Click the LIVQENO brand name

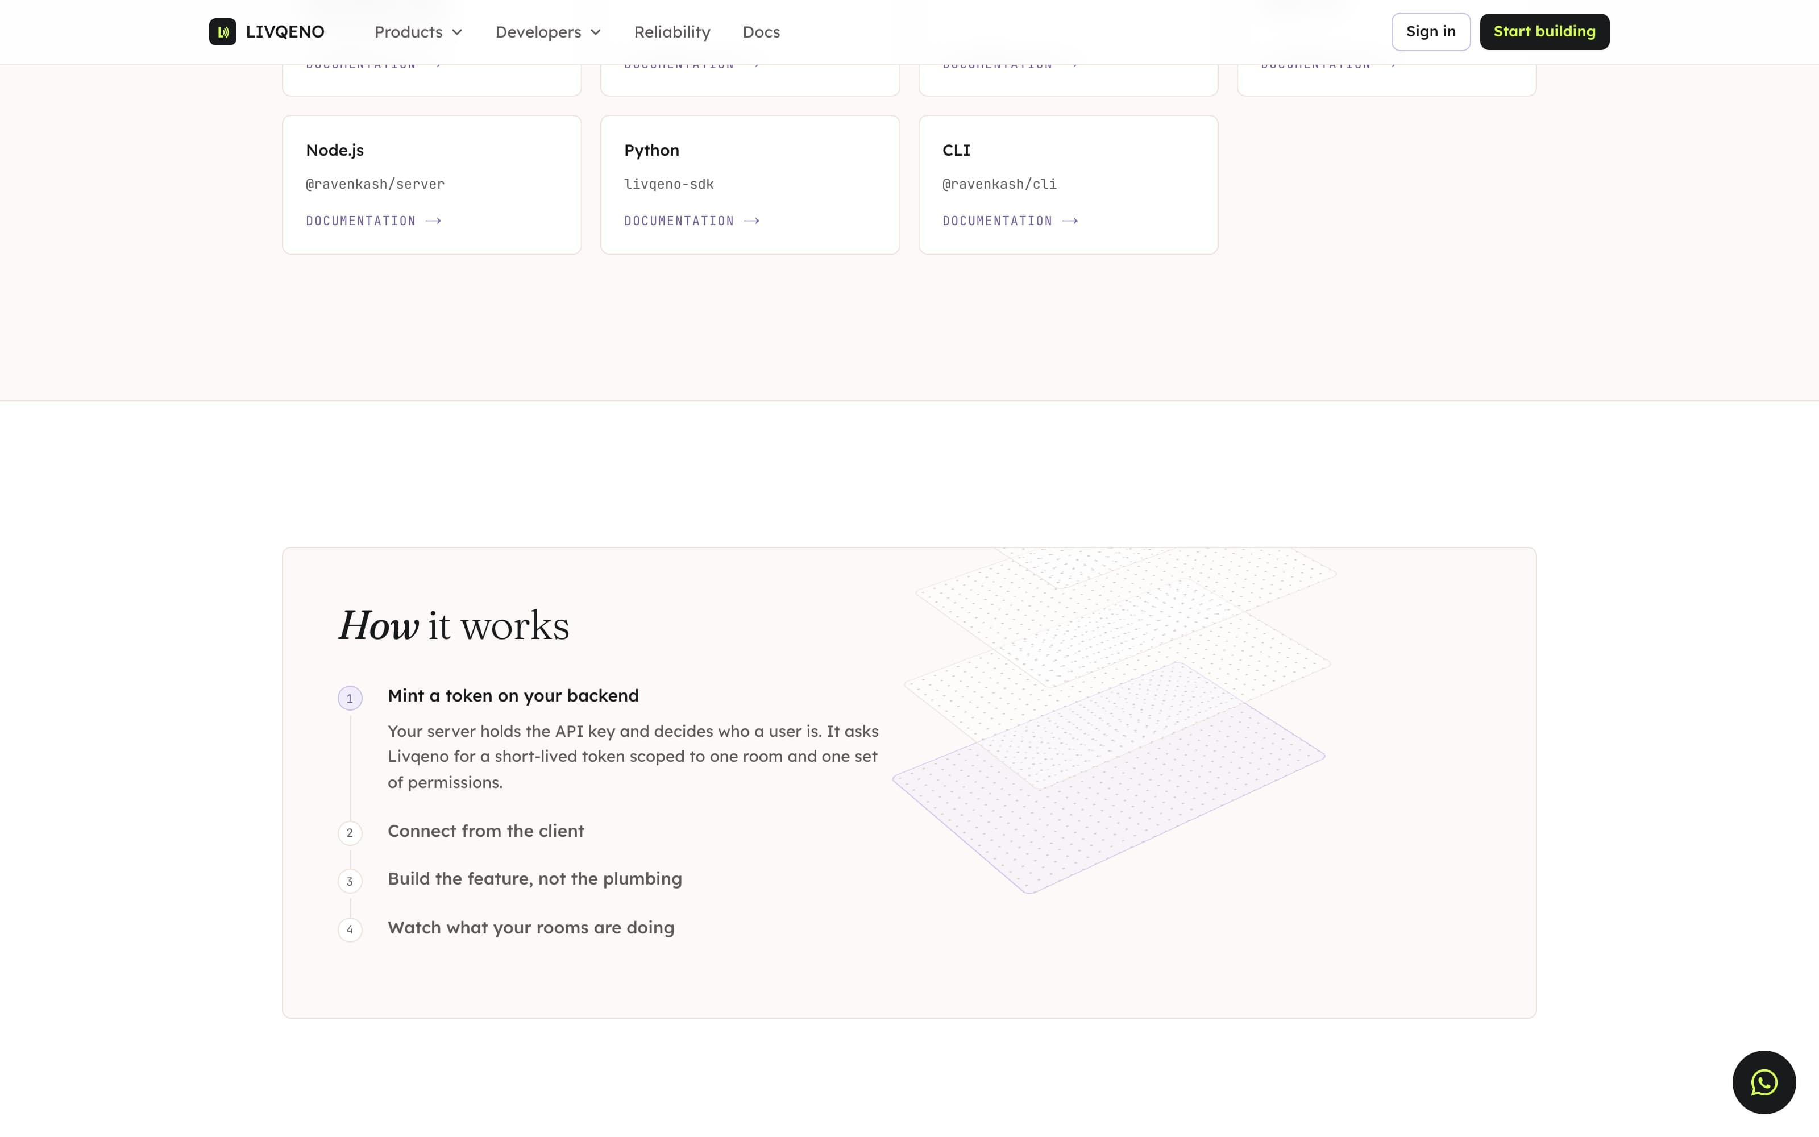click(x=285, y=32)
